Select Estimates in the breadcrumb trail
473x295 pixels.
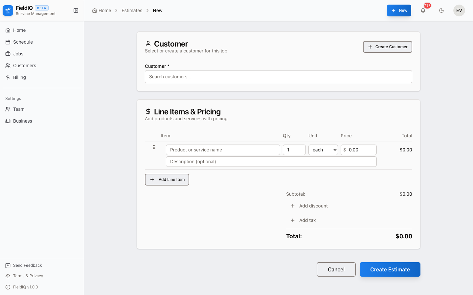pos(132,10)
